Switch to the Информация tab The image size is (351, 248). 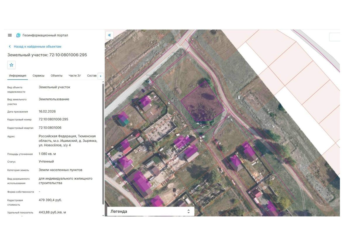18,76
